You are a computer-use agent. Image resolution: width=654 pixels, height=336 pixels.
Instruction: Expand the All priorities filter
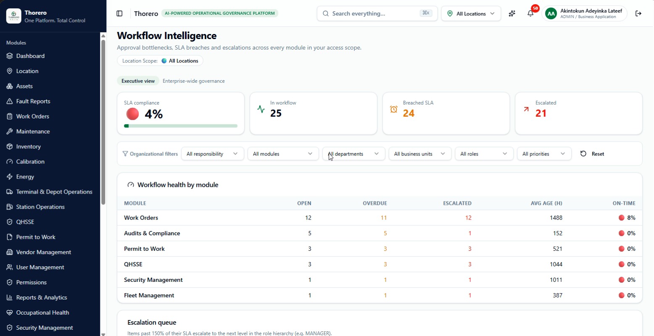[544, 154]
